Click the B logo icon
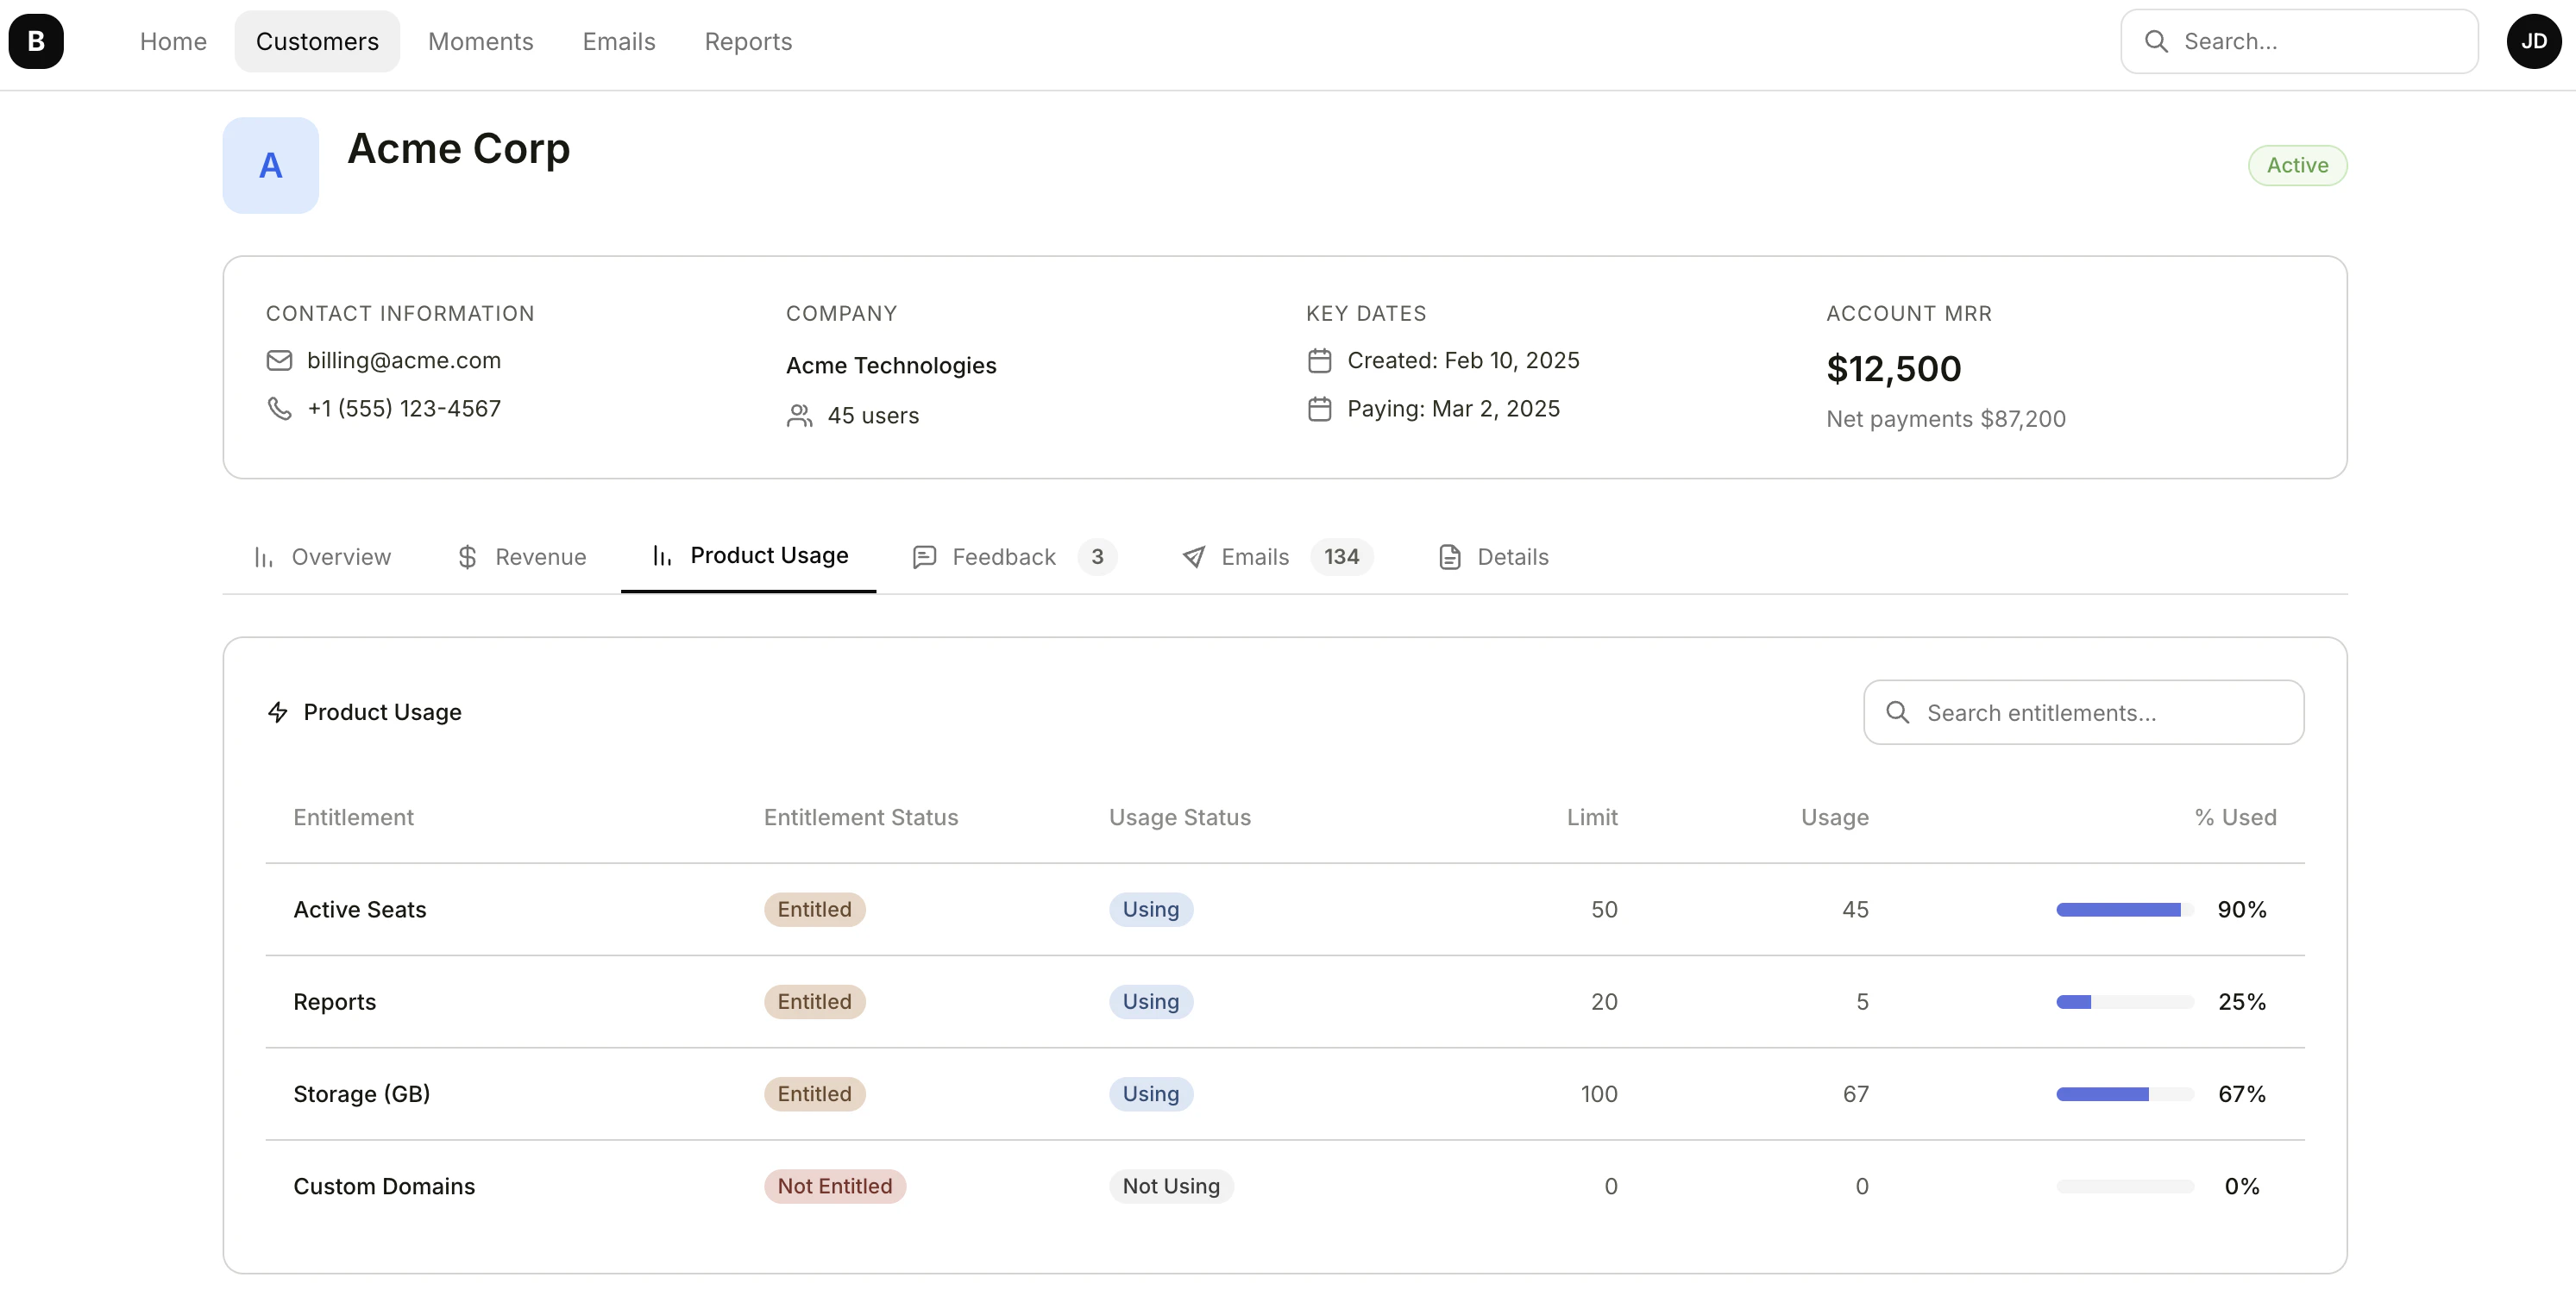 pyautogui.click(x=36, y=41)
